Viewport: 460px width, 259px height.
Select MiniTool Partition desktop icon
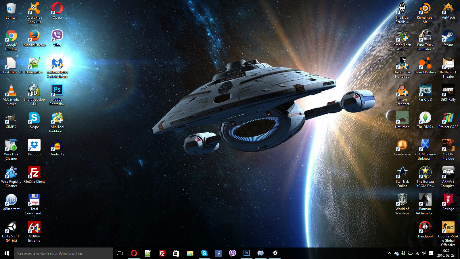click(57, 122)
